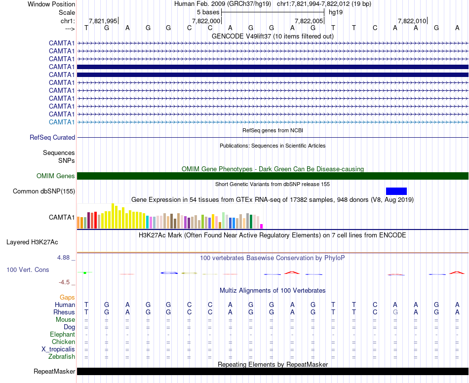Select the light blue CAMTA1 transcript label
469x383 pixels.
click(x=62, y=122)
